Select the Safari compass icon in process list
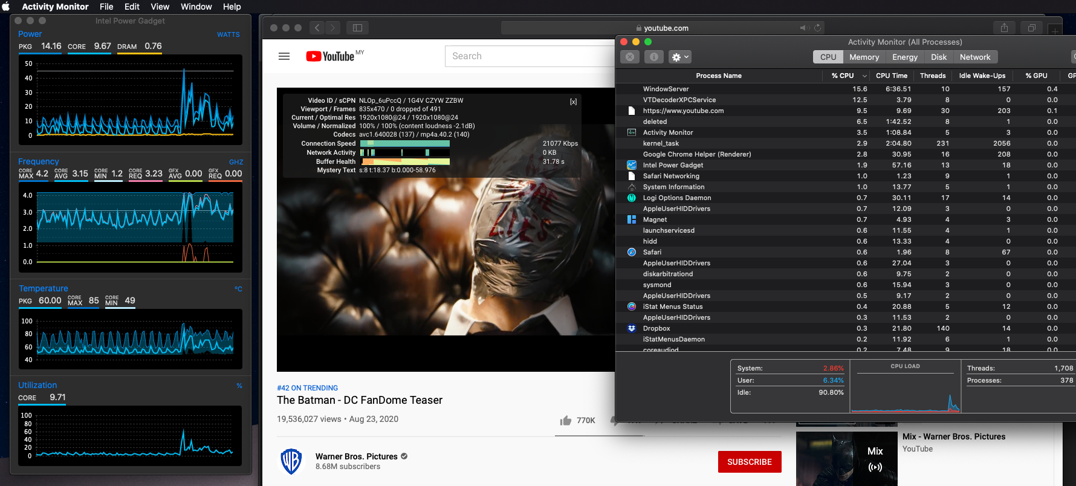The width and height of the screenshot is (1076, 486). coord(632,252)
